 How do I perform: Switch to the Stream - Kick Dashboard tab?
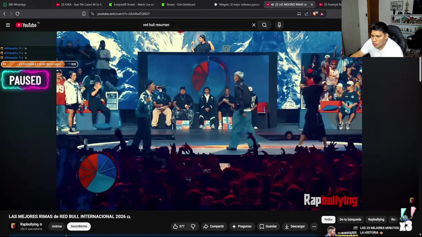pos(185,5)
